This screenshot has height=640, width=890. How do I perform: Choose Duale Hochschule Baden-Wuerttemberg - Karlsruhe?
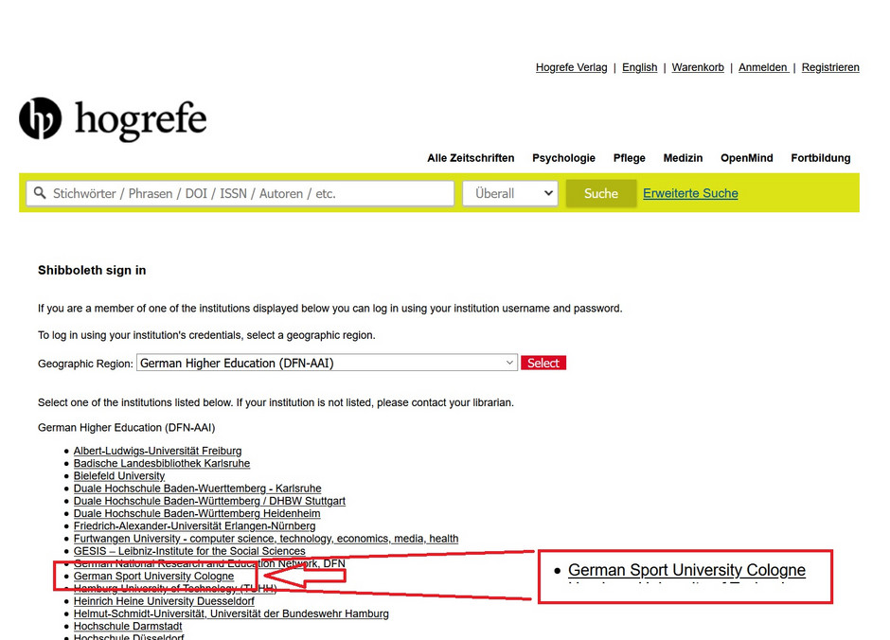point(198,489)
